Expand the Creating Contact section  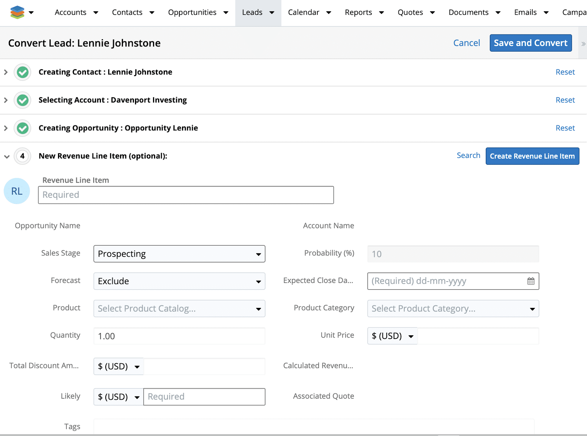(x=6, y=72)
